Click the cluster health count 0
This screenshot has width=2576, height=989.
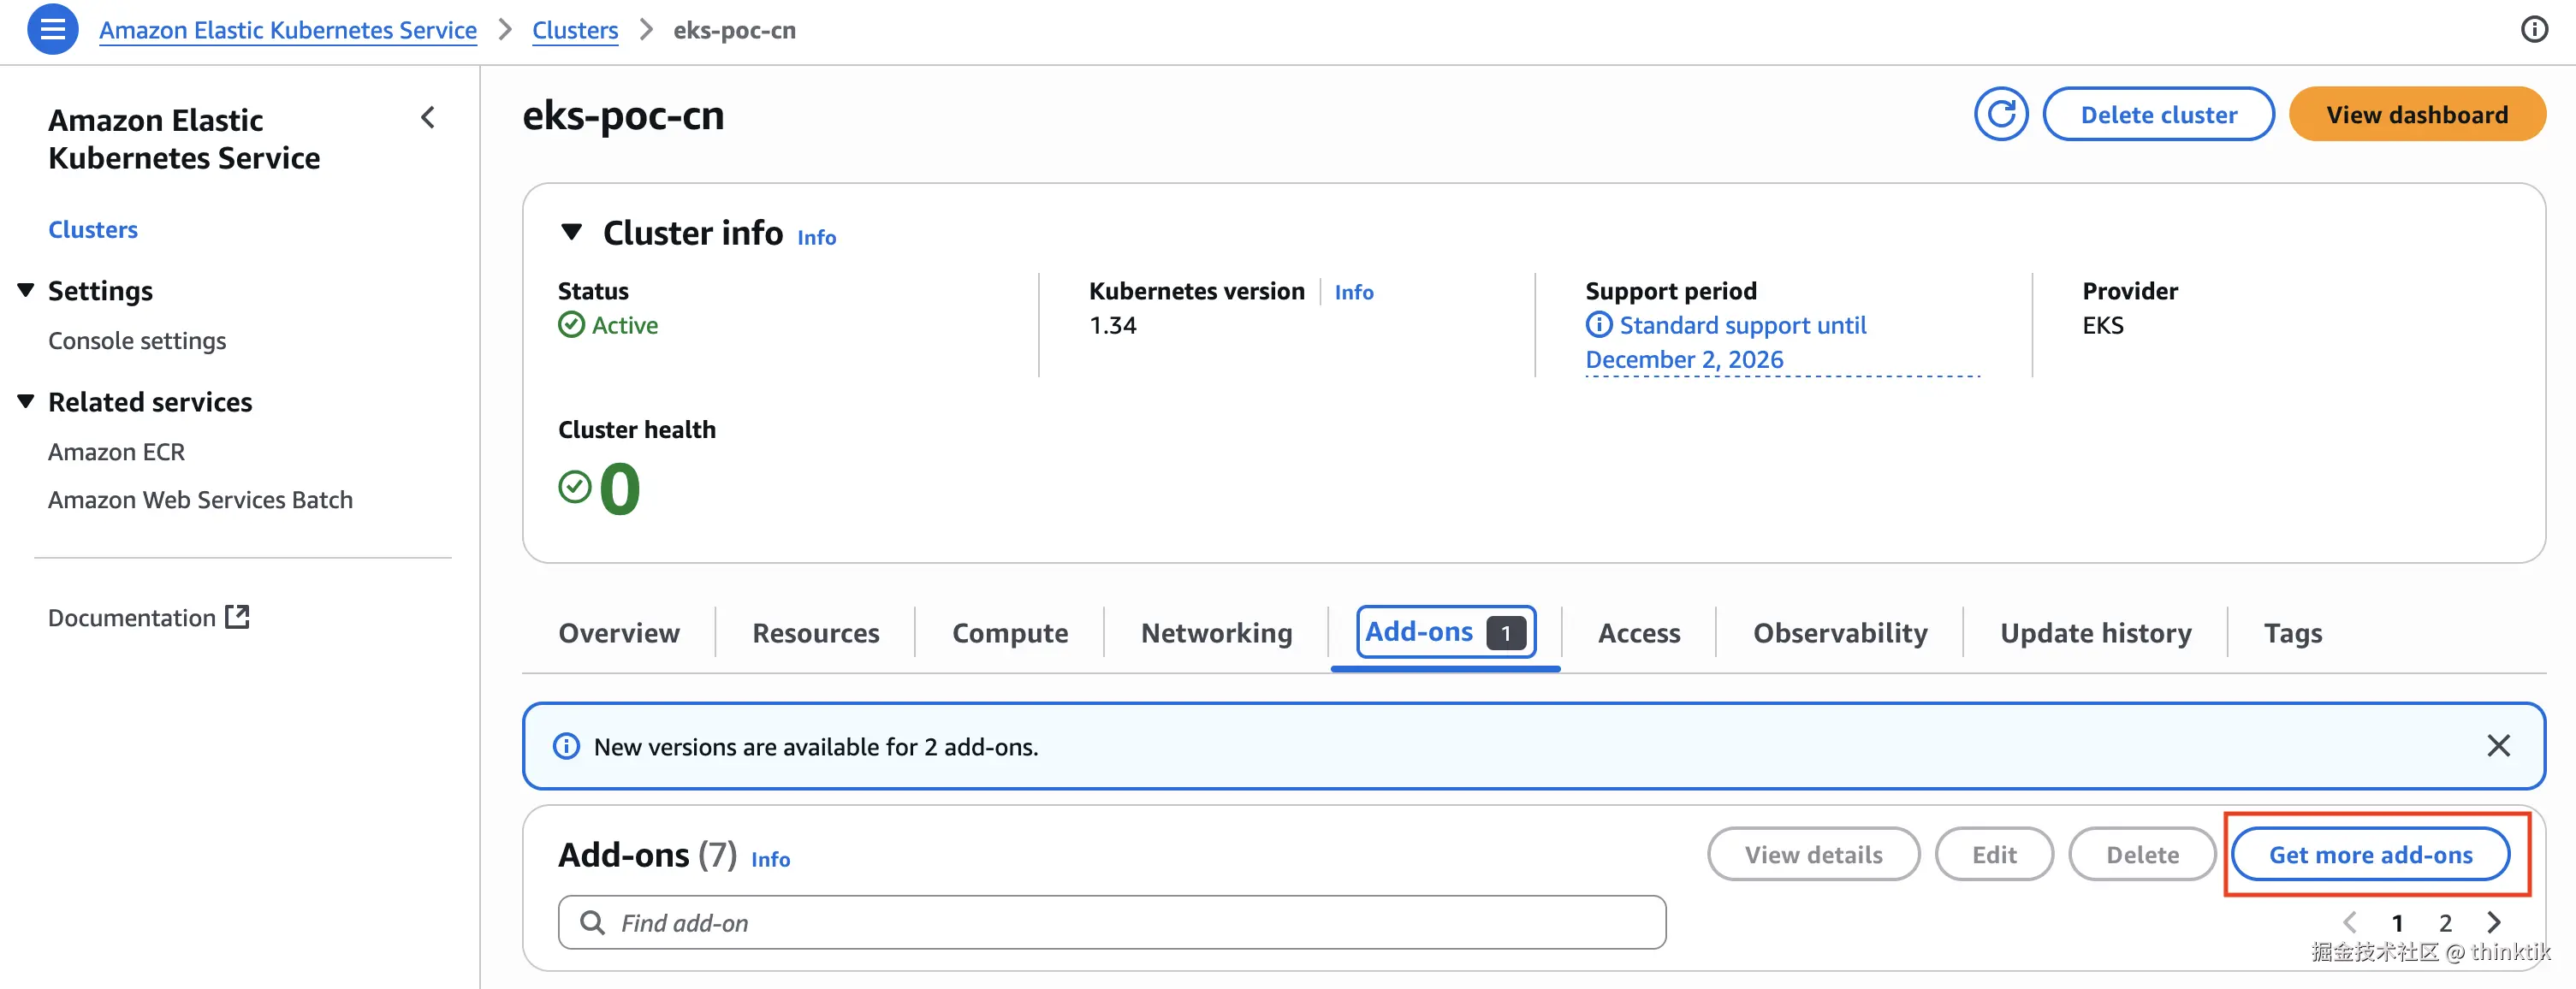tap(620, 488)
